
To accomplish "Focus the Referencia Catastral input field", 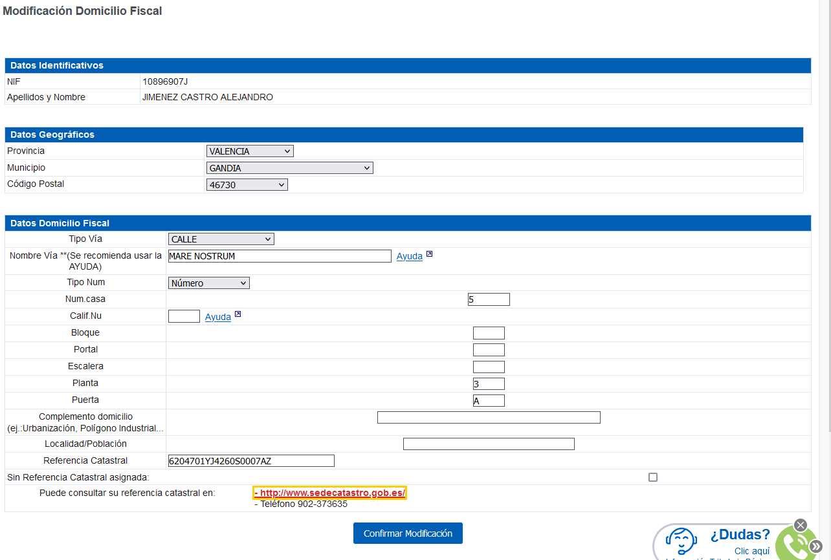I will (251, 460).
